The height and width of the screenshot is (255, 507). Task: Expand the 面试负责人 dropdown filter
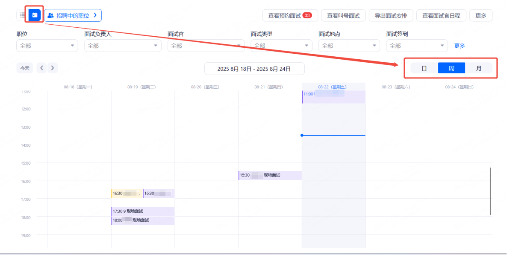click(x=123, y=46)
